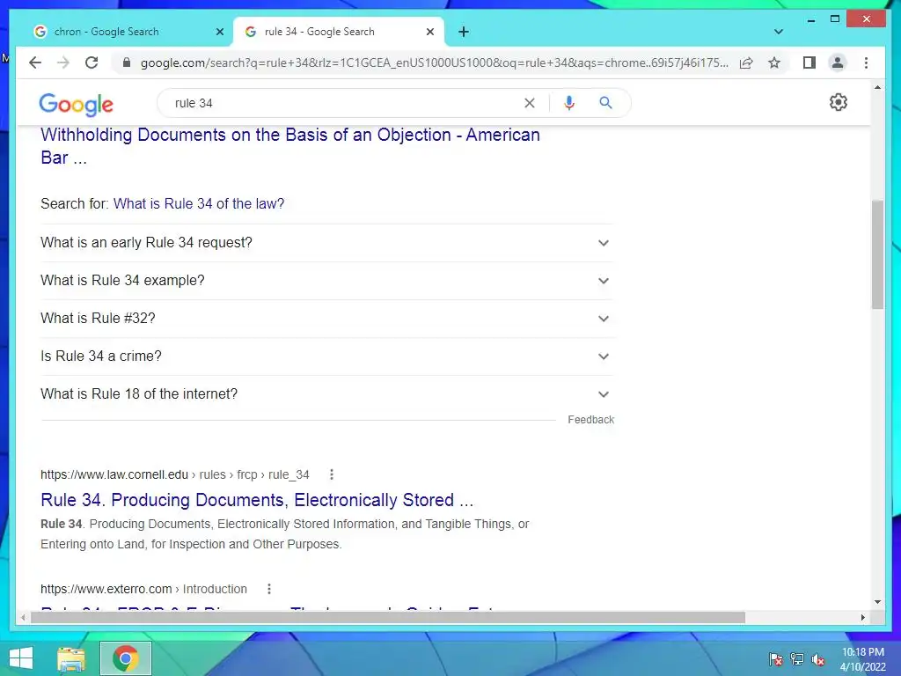
Task: Click the exterro.com Introduction breadcrumb
Action: pos(143,589)
